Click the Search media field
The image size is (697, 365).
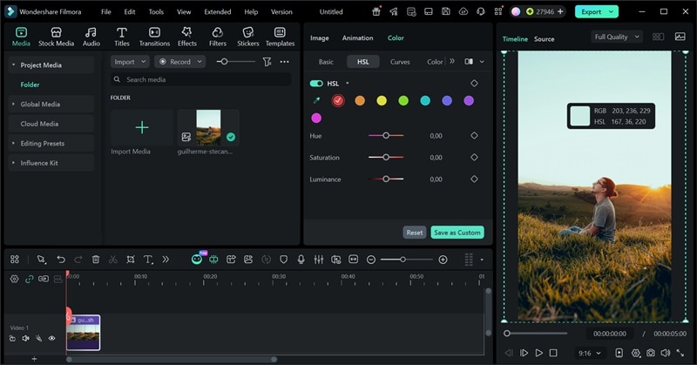coord(200,79)
